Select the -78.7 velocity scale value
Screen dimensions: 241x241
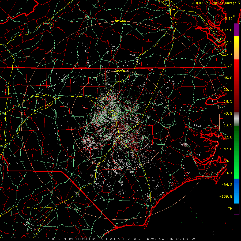[x=227, y=173]
